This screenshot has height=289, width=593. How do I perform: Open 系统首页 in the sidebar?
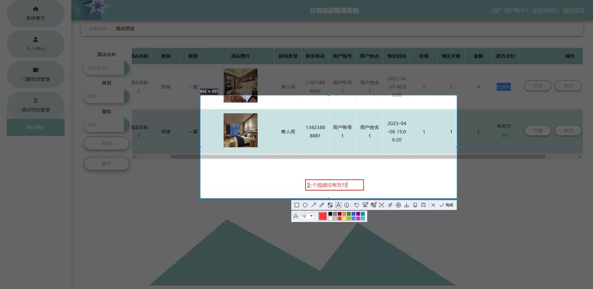(36, 14)
